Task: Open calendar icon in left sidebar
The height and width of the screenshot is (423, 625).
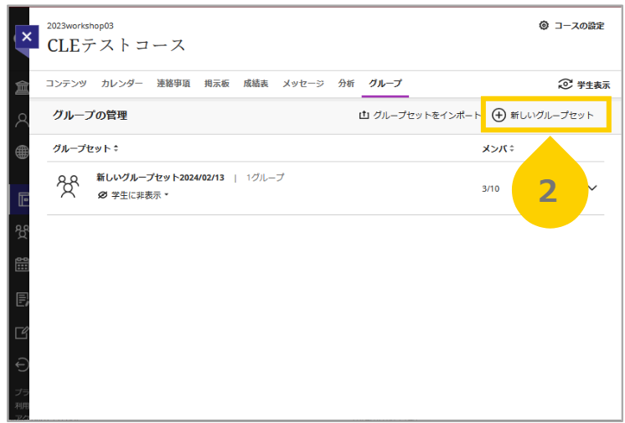Action: (x=22, y=265)
